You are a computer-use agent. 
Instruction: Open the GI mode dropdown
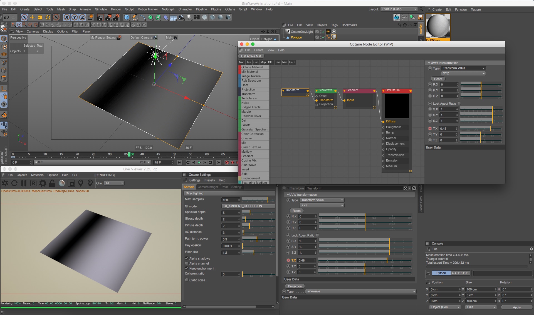tap(248, 206)
